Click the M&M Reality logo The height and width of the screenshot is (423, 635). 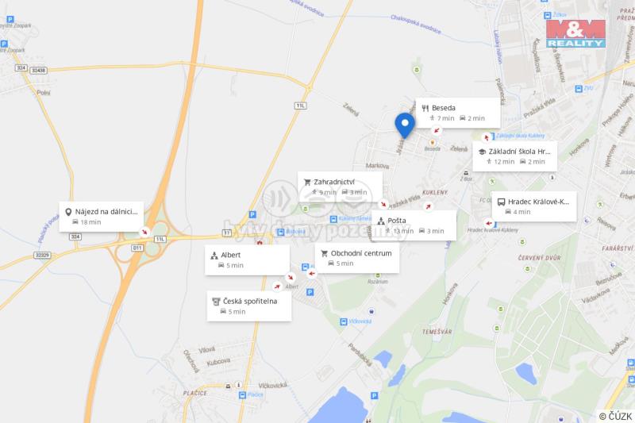tap(575, 33)
